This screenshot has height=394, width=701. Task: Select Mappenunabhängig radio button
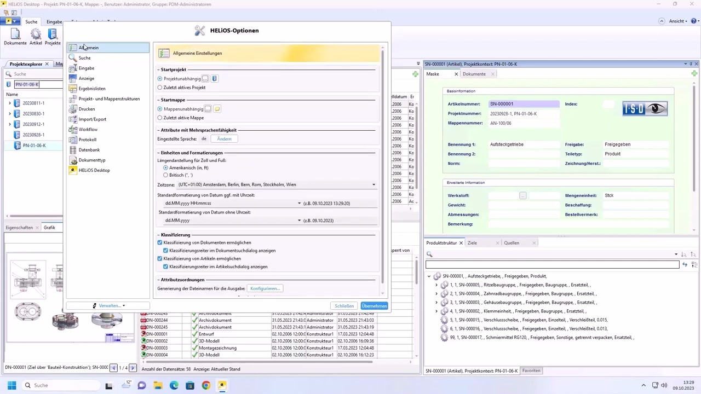[x=160, y=109]
